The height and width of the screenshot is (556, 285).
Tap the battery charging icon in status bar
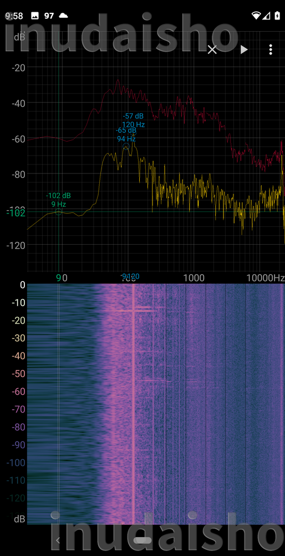click(x=278, y=16)
